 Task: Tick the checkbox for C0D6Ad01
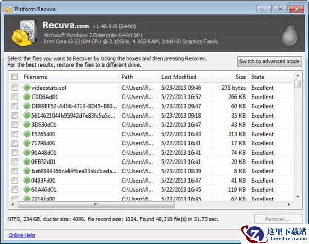pyautogui.click(x=15, y=97)
